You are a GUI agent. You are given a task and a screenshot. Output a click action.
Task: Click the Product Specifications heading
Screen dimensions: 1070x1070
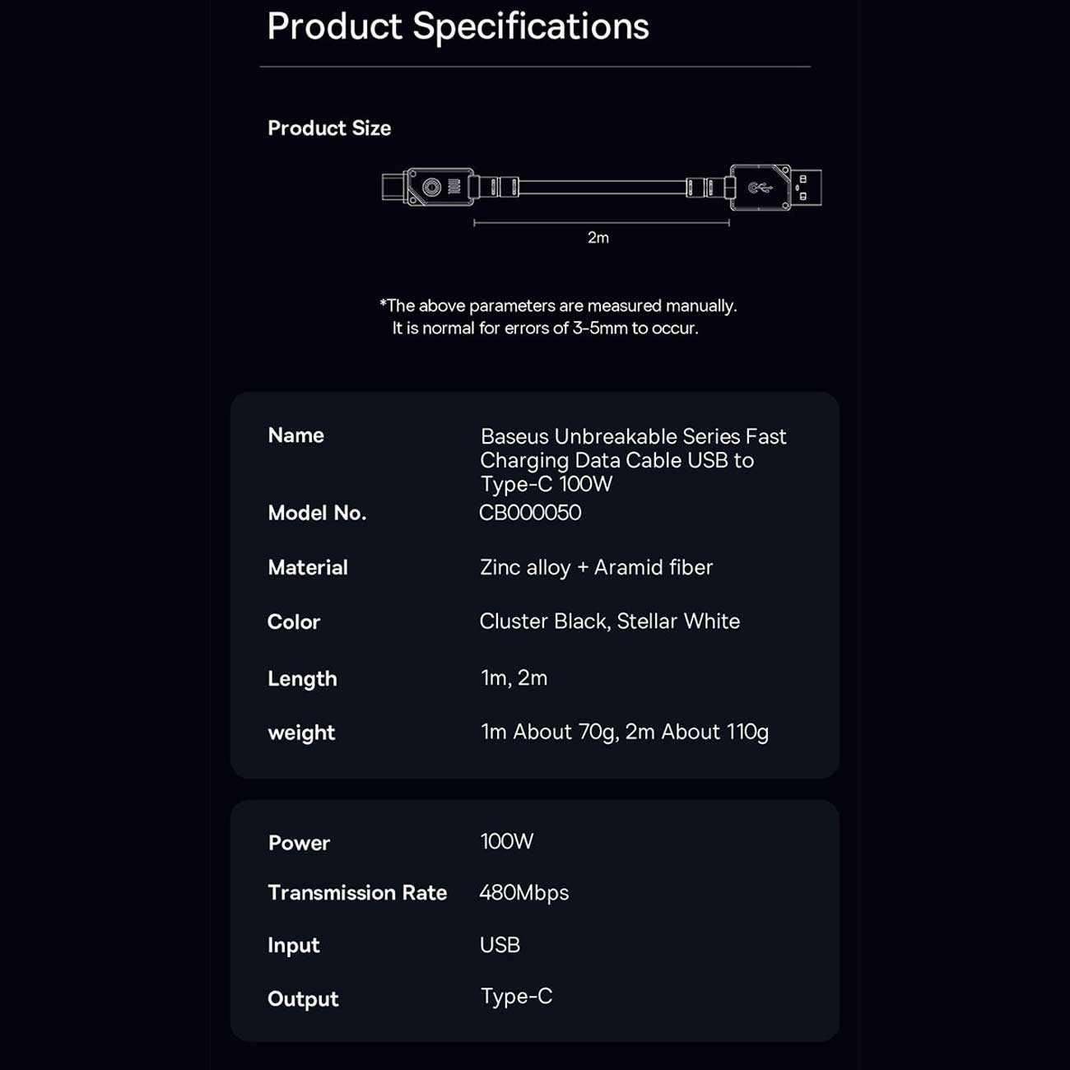tap(458, 26)
